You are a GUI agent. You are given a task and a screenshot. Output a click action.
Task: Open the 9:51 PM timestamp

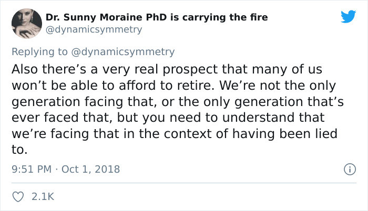[32, 169]
